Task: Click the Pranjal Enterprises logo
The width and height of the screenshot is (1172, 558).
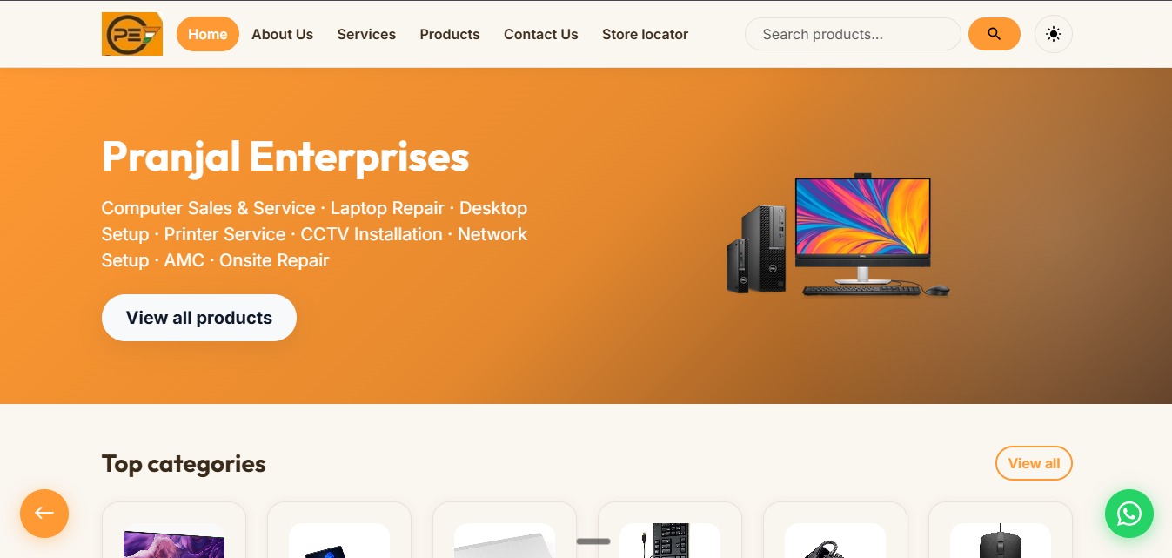Action: [x=132, y=34]
